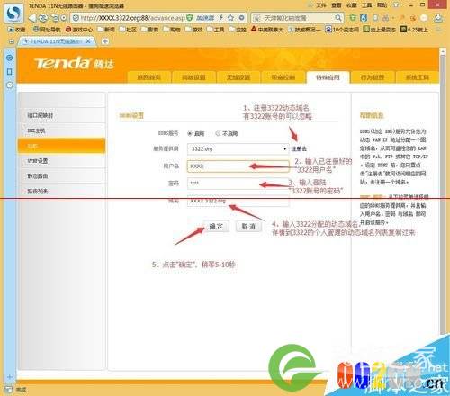
Task: Switch to the 系统工具 router tab
Action: (417, 77)
